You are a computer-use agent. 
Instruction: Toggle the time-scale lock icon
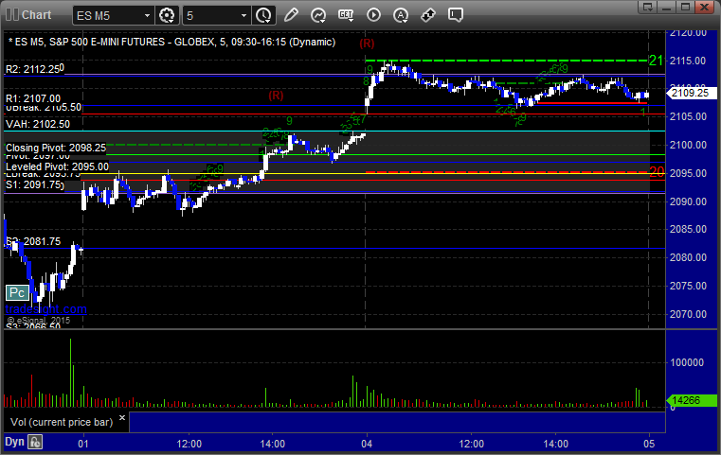click(x=35, y=442)
